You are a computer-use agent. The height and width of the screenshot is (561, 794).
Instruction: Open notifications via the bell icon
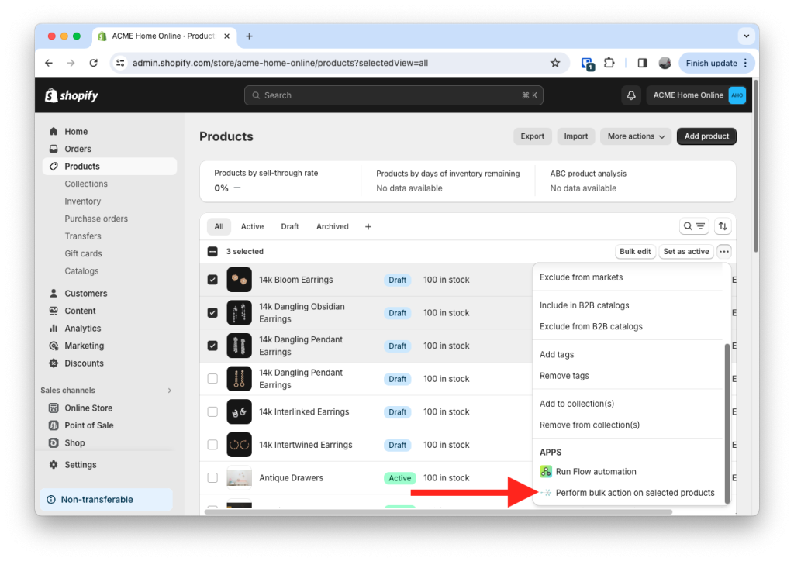[x=630, y=95]
